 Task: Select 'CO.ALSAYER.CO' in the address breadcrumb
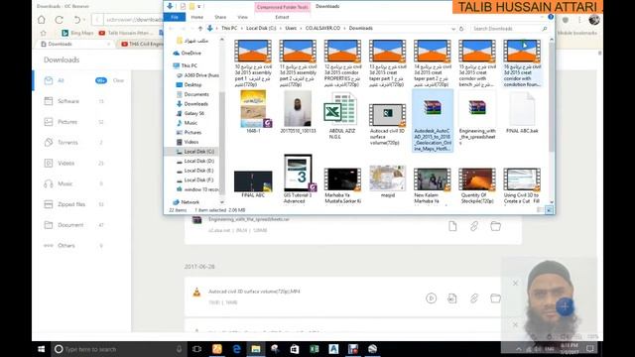click(322, 29)
